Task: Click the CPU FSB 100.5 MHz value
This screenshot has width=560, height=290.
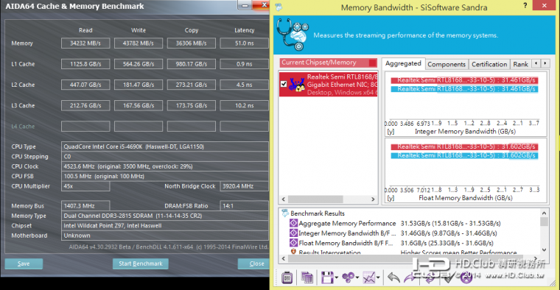Action: 164,176
